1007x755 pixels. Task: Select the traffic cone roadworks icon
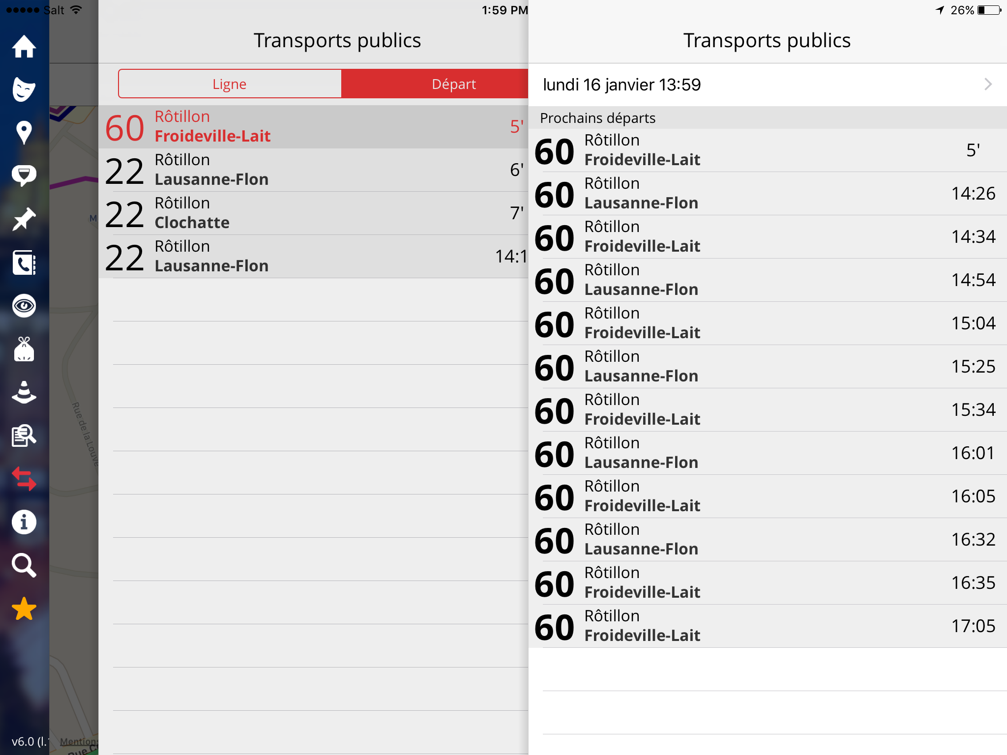[24, 392]
